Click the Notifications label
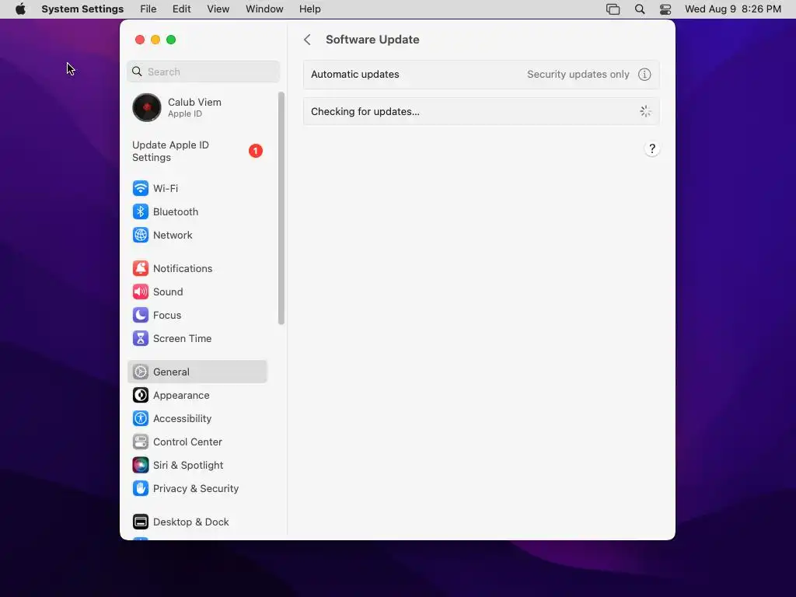This screenshot has height=597, width=796. click(183, 268)
